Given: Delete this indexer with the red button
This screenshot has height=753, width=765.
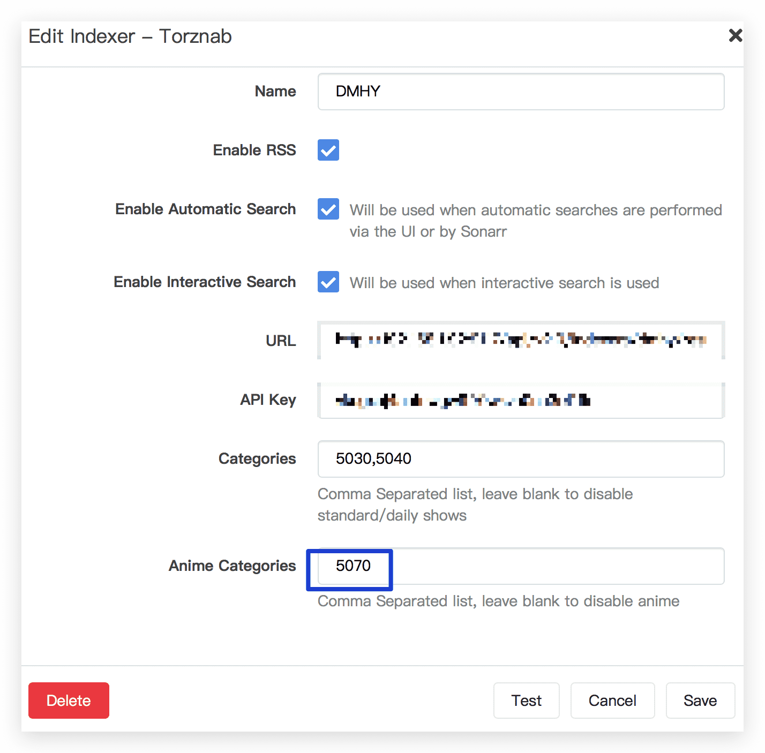Looking at the screenshot, I should 69,701.
